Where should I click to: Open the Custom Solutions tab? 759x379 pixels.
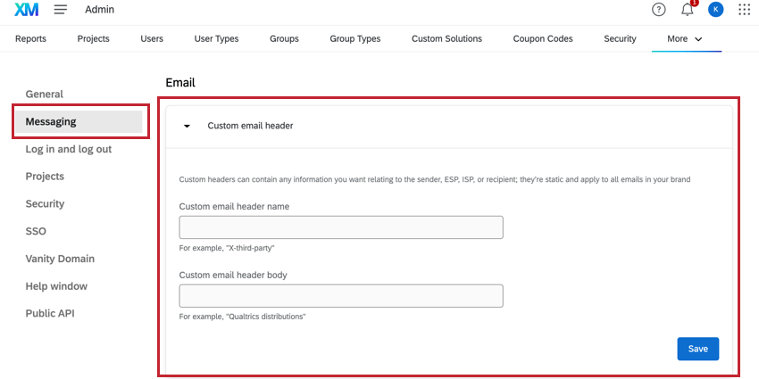[446, 39]
